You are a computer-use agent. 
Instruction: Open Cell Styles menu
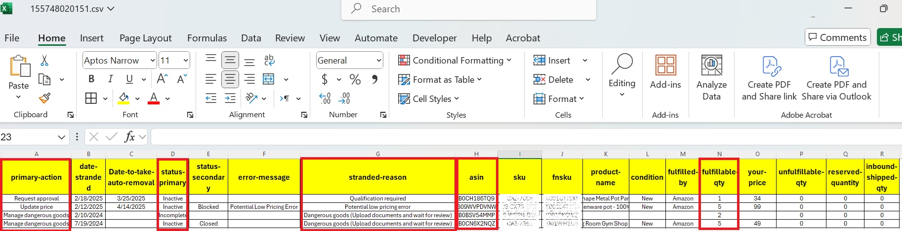tap(428, 99)
